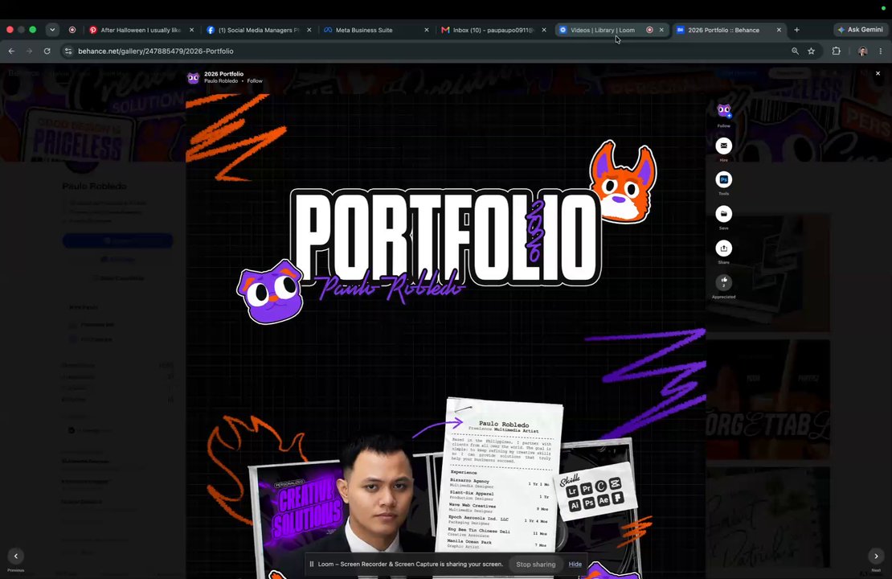
Task: Open Chrome three-dot menu
Action: click(881, 51)
